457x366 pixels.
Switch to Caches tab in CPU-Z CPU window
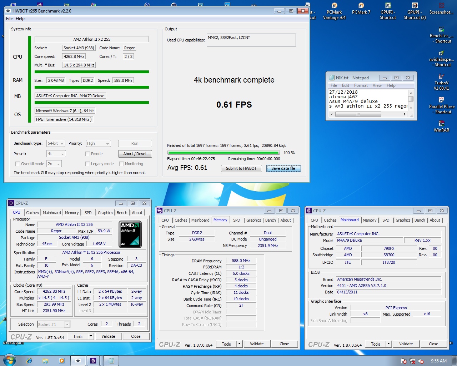click(x=32, y=213)
